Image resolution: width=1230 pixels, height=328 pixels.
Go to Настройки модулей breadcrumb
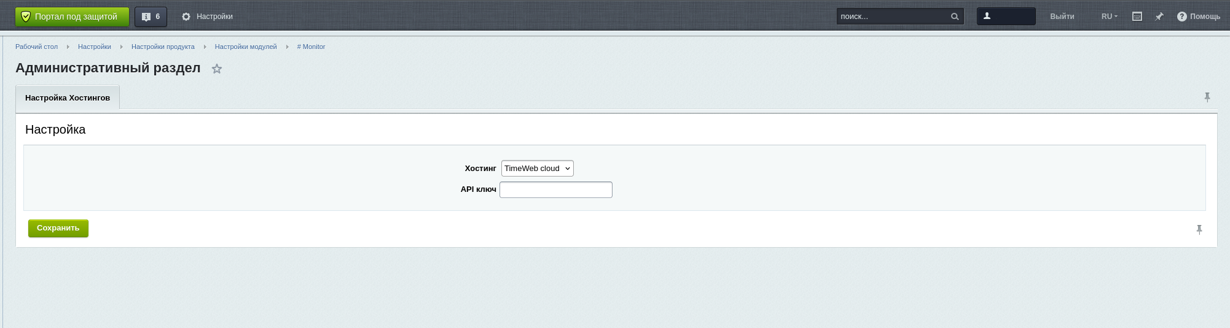click(246, 47)
